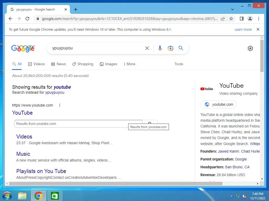This screenshot has width=269, height=201.
Task: Select the All results tab
Action: (17, 64)
